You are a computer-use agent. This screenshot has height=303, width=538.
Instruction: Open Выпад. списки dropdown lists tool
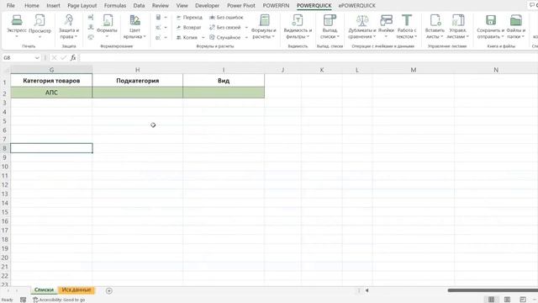pos(330,26)
